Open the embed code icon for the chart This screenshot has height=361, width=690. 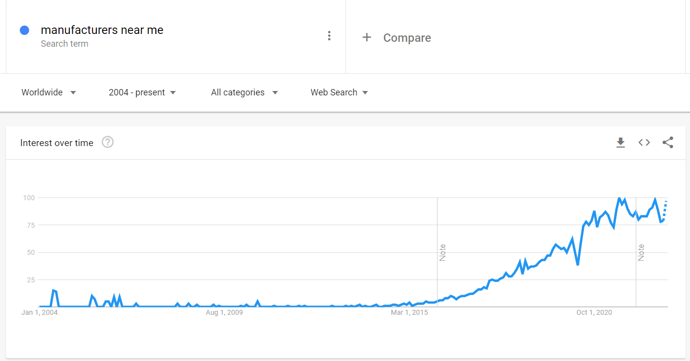click(x=644, y=143)
